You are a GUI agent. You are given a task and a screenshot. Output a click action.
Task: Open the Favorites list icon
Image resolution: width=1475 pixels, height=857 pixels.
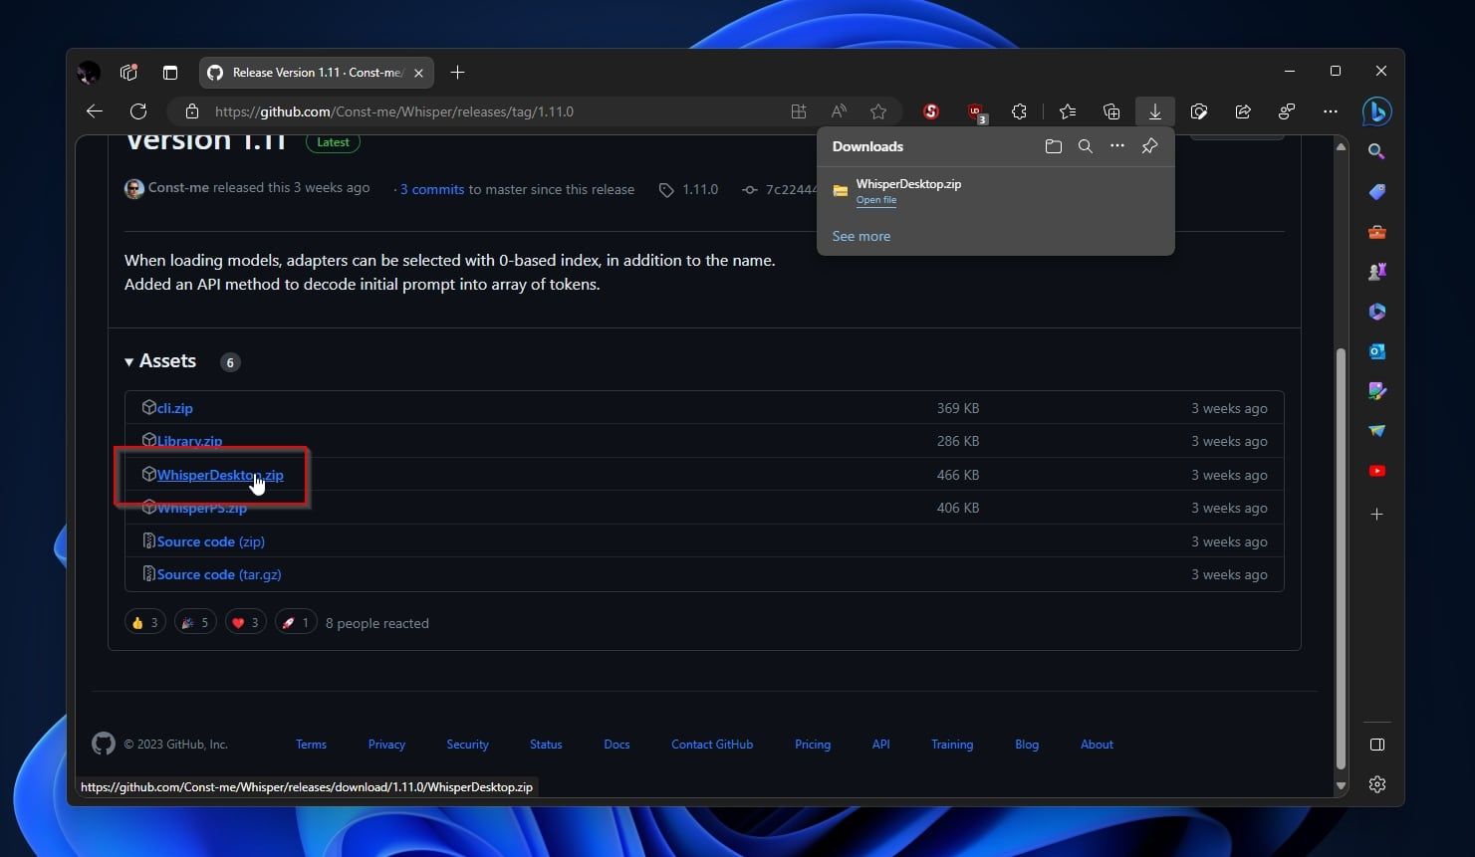1068,111
